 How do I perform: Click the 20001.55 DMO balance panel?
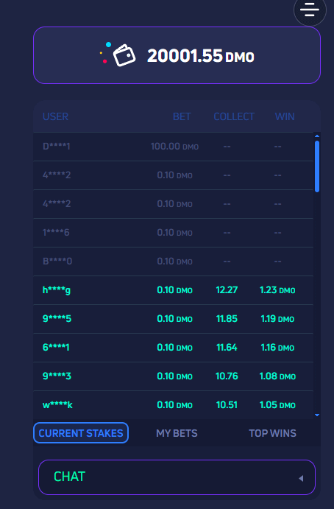click(x=177, y=55)
